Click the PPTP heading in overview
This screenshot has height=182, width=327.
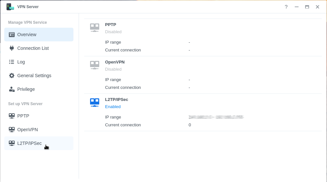[111, 25]
